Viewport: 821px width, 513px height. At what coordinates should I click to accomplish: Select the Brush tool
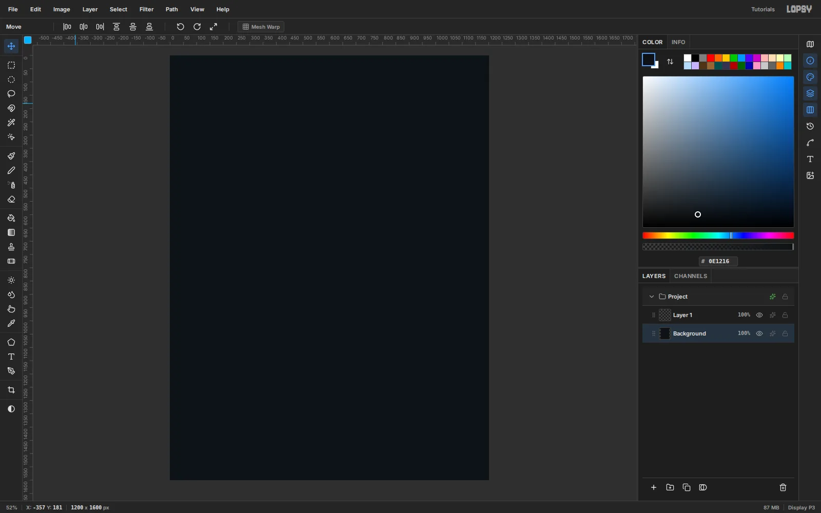(11, 156)
